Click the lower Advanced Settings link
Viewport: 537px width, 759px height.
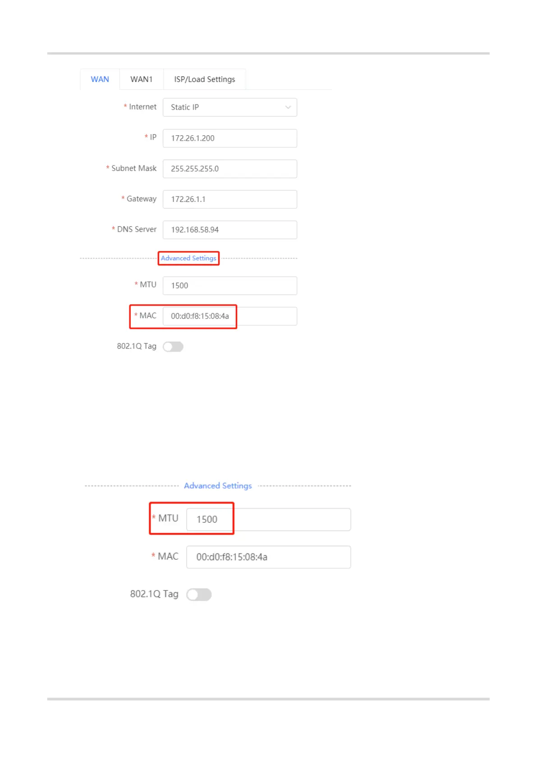(218, 486)
